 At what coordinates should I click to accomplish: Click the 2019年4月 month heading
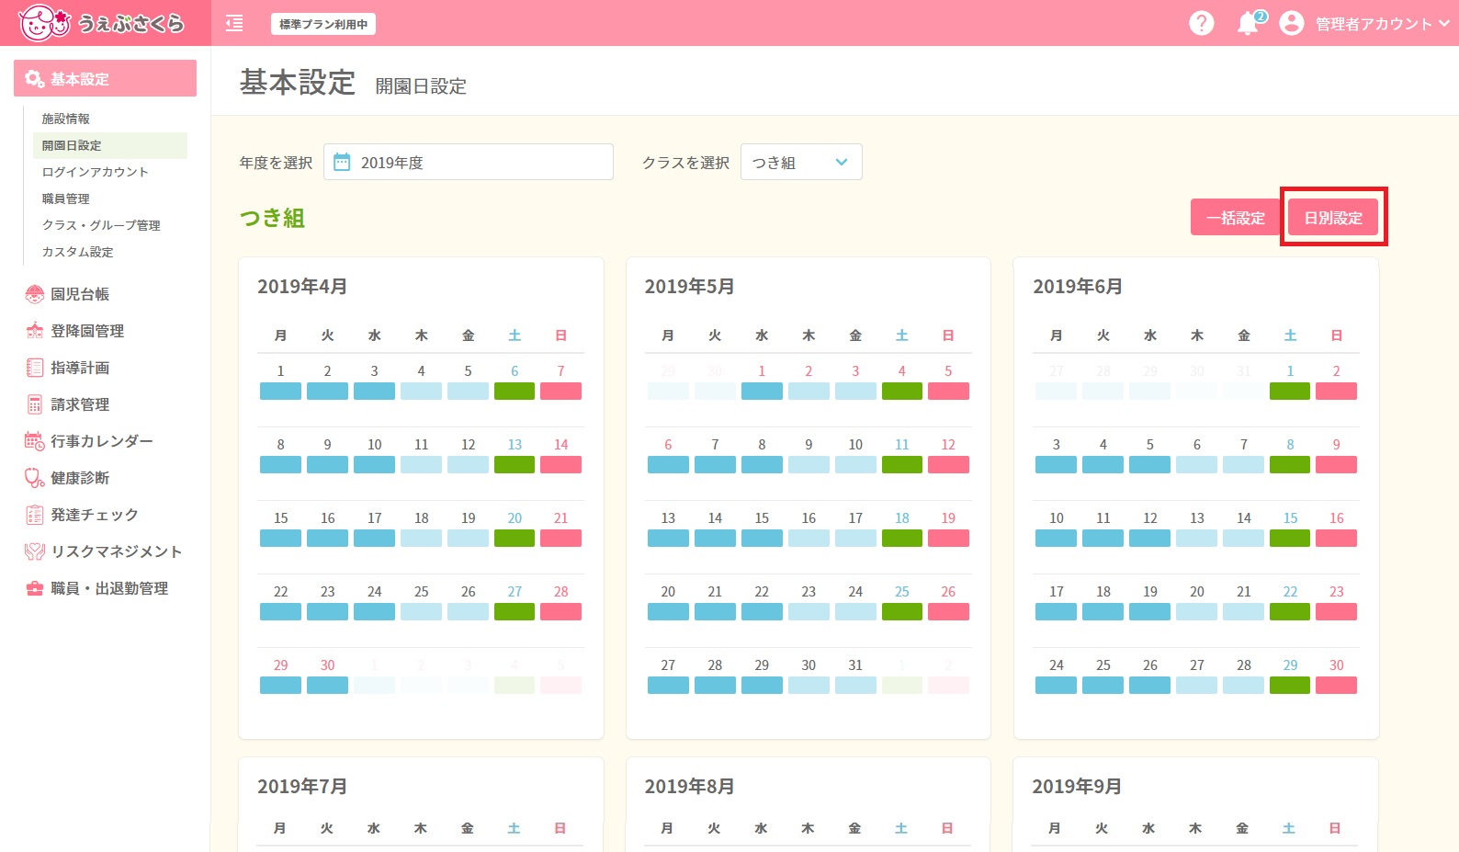click(x=302, y=287)
